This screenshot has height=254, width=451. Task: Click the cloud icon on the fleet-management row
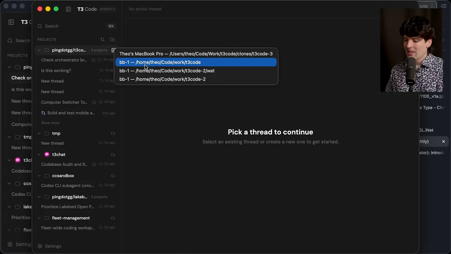coord(113,218)
